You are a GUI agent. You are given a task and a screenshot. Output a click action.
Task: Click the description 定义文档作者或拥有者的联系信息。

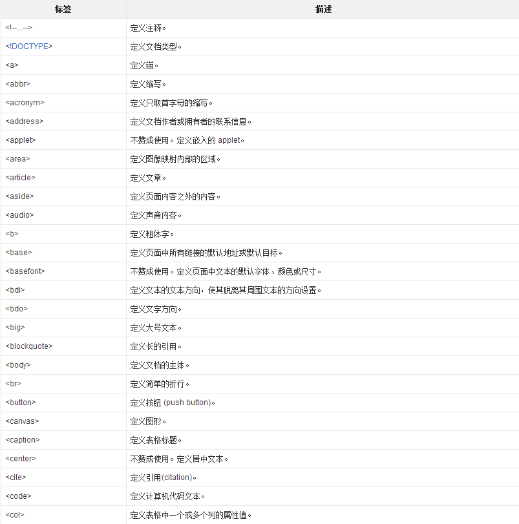point(191,121)
